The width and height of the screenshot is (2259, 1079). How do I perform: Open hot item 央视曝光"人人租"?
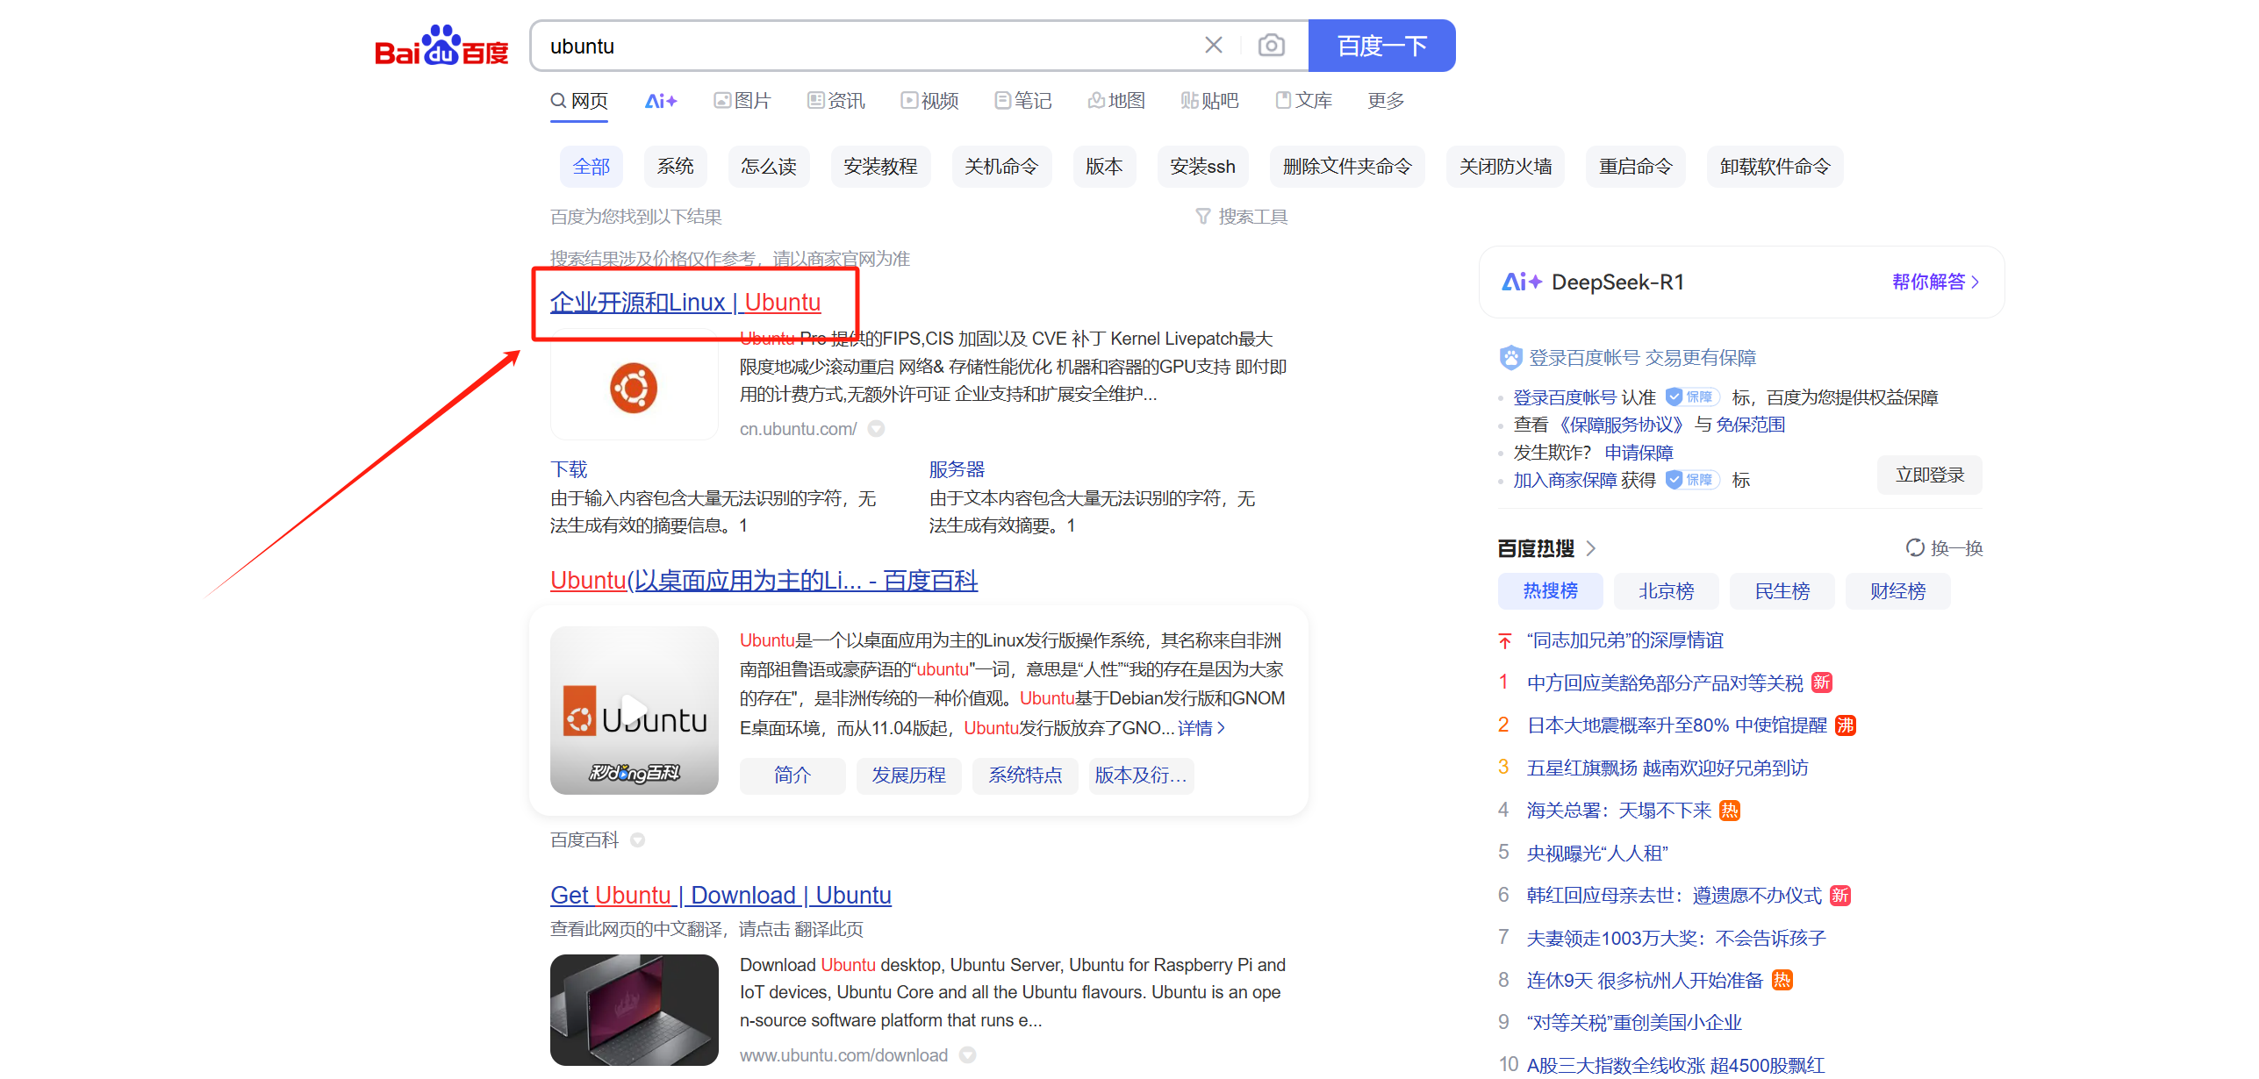coord(1596,853)
